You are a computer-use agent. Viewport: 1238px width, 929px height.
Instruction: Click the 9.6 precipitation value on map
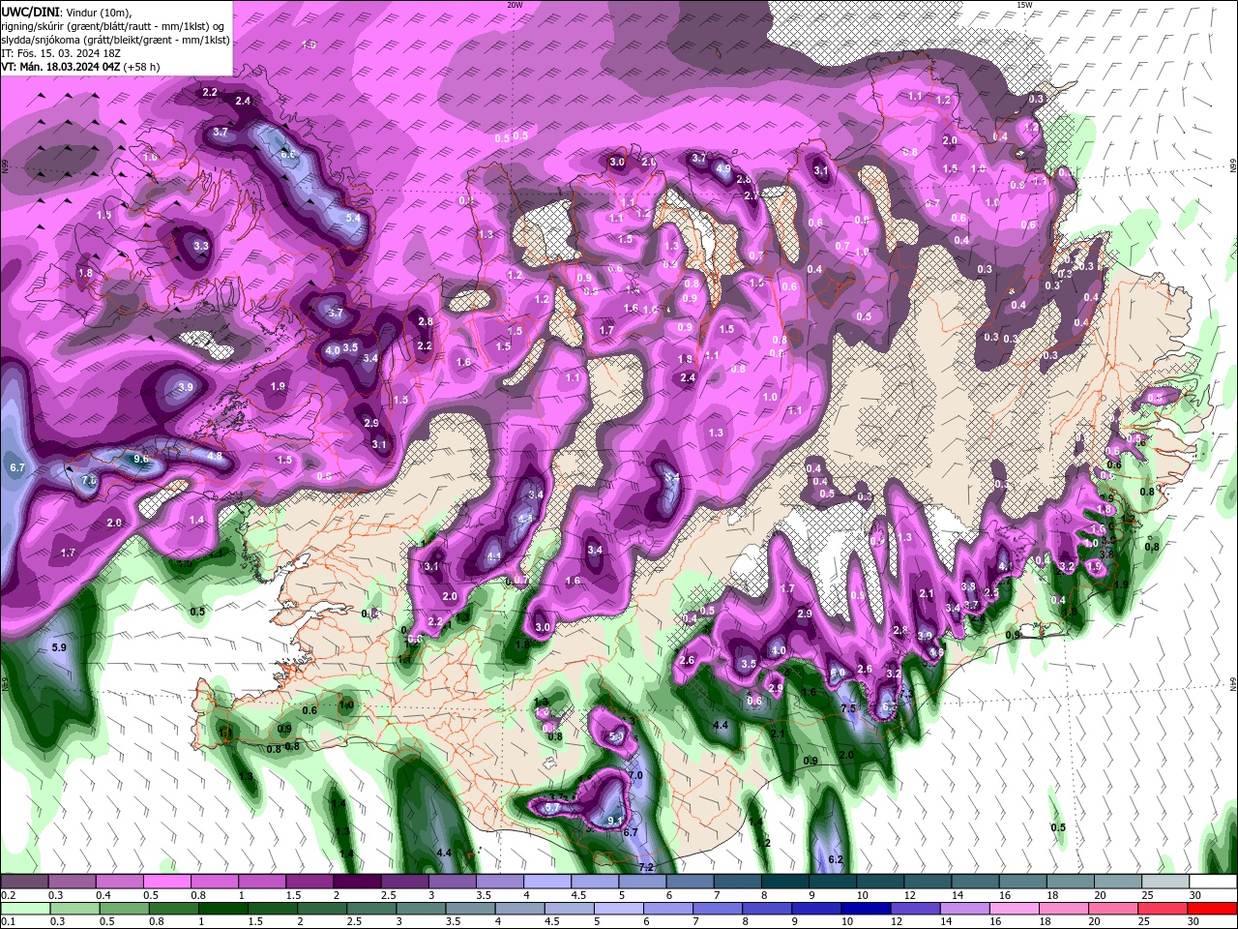click(x=141, y=459)
